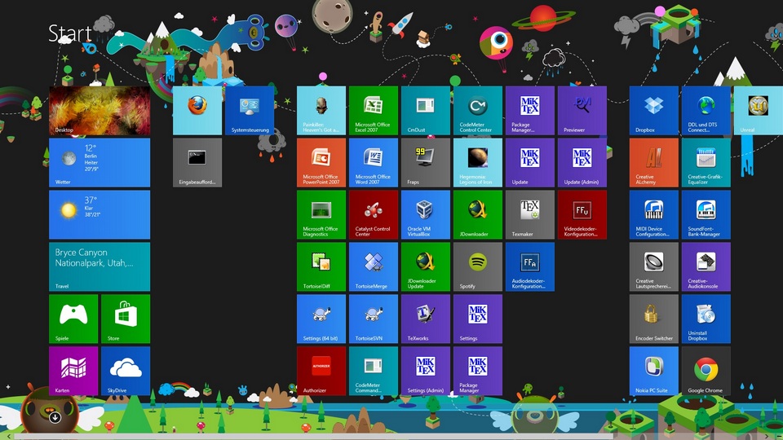783x440 pixels.
Task: Open Microsoft Office Diagnostics
Action: point(321,214)
